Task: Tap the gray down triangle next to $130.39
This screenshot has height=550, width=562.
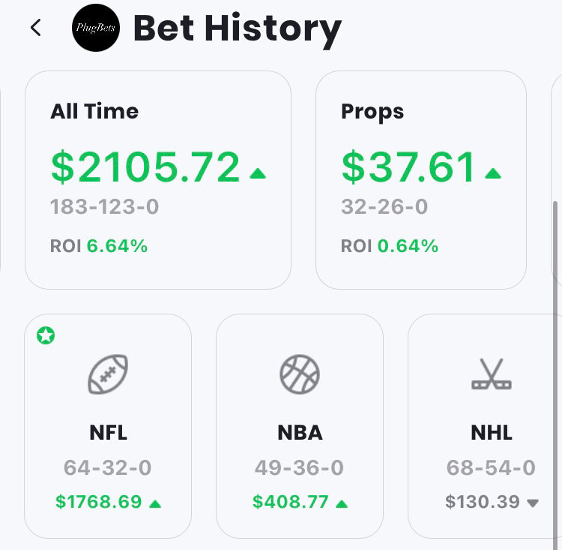Action: point(533,503)
